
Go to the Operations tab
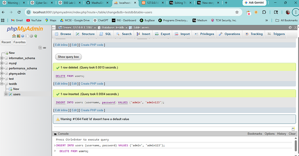pyautogui.click(x=229, y=34)
